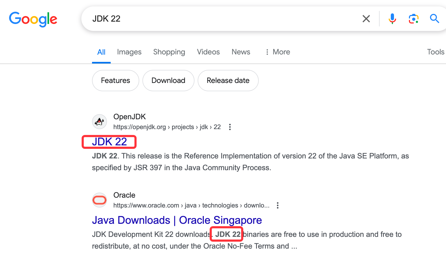446x263 pixels.
Task: Click the openjdk.org projects jdk 22 URL
Action: (167, 127)
